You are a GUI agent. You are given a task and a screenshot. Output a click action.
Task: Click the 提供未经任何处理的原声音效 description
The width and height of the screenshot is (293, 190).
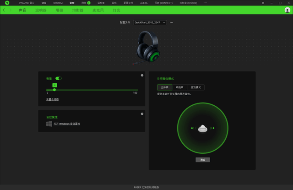[x=174, y=94]
